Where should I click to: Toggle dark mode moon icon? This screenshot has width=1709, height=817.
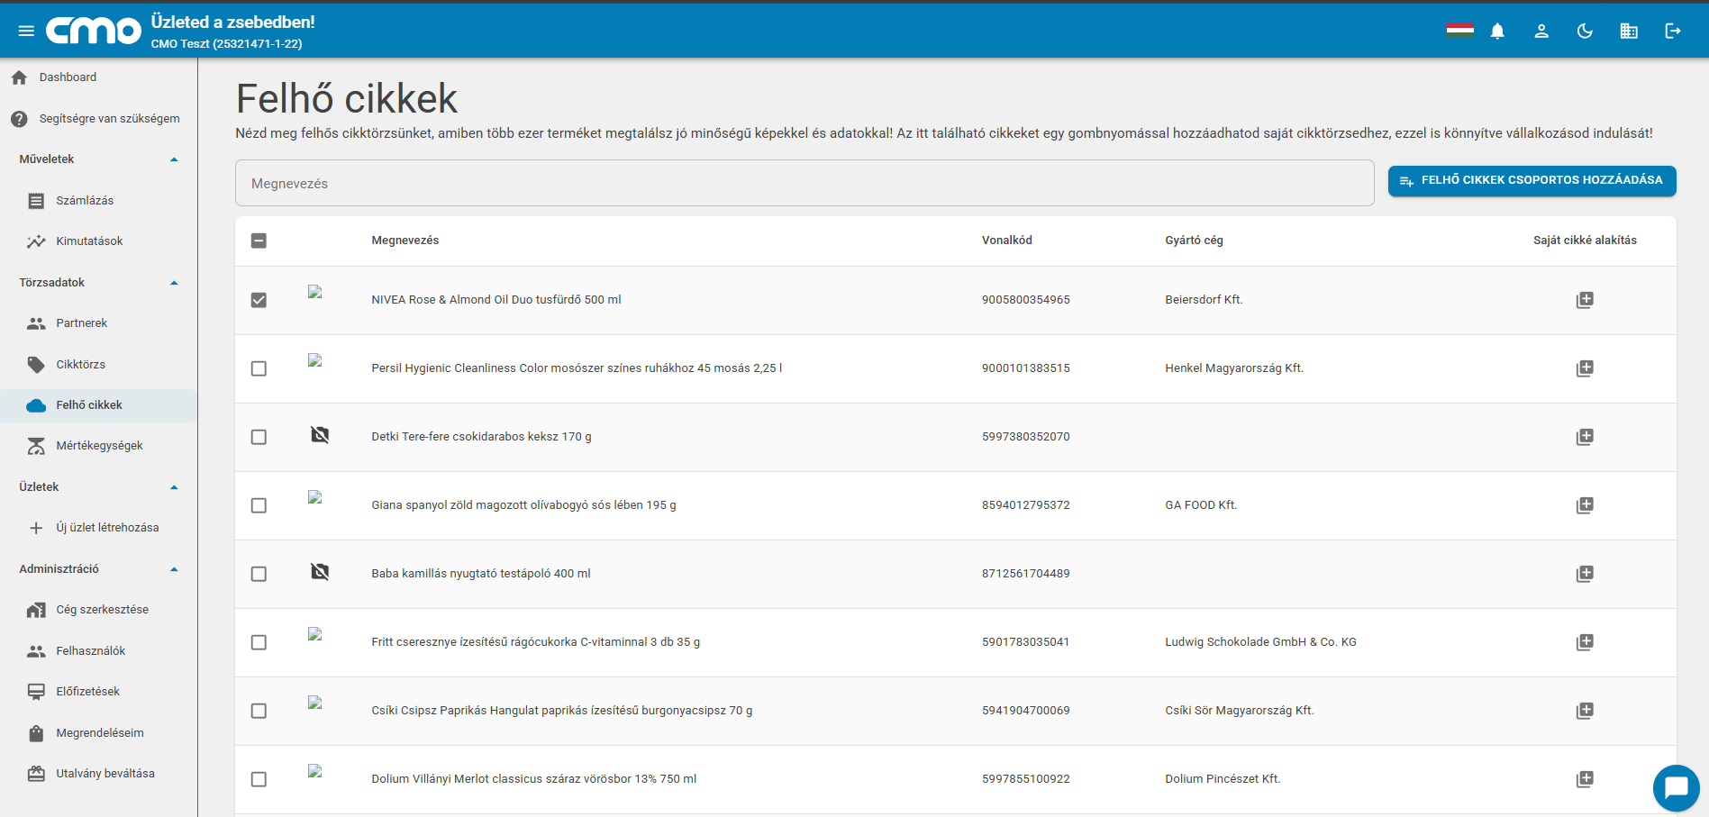tap(1585, 32)
